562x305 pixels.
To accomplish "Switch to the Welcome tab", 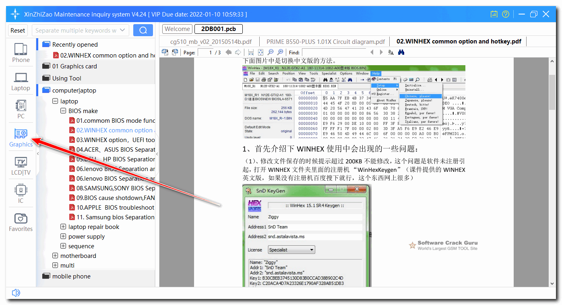I will [177, 29].
